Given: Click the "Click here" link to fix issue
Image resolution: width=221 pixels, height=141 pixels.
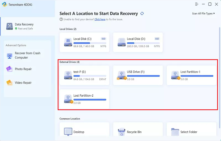Looking at the screenshot, I should (x=100, y=20).
